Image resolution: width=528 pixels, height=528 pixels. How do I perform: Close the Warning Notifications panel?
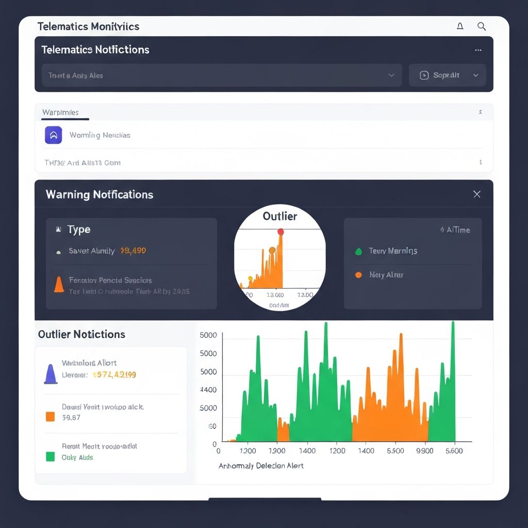click(x=476, y=194)
